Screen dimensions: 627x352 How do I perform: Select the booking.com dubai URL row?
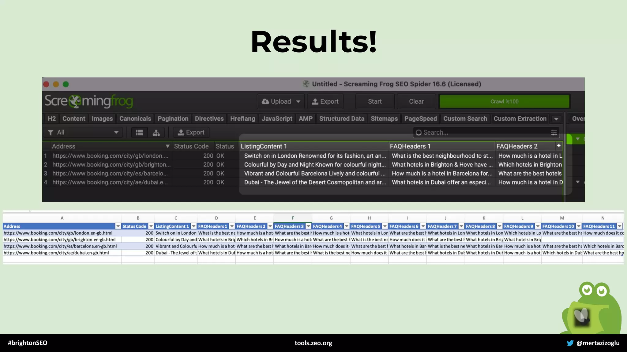(x=110, y=182)
